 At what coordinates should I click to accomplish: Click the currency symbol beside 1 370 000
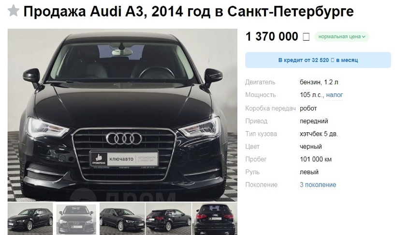click(x=306, y=37)
